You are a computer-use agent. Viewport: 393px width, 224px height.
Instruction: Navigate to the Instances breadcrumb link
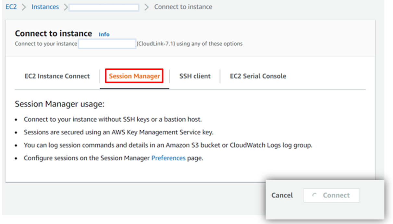tap(45, 6)
